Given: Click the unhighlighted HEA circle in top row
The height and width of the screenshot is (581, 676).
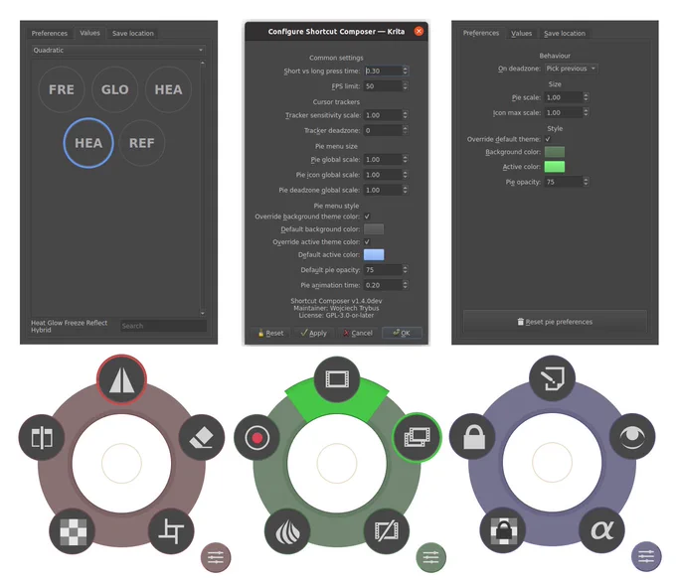Looking at the screenshot, I should point(168,89).
